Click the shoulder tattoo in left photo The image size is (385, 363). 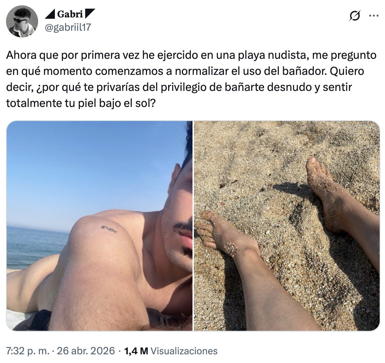click(x=109, y=229)
